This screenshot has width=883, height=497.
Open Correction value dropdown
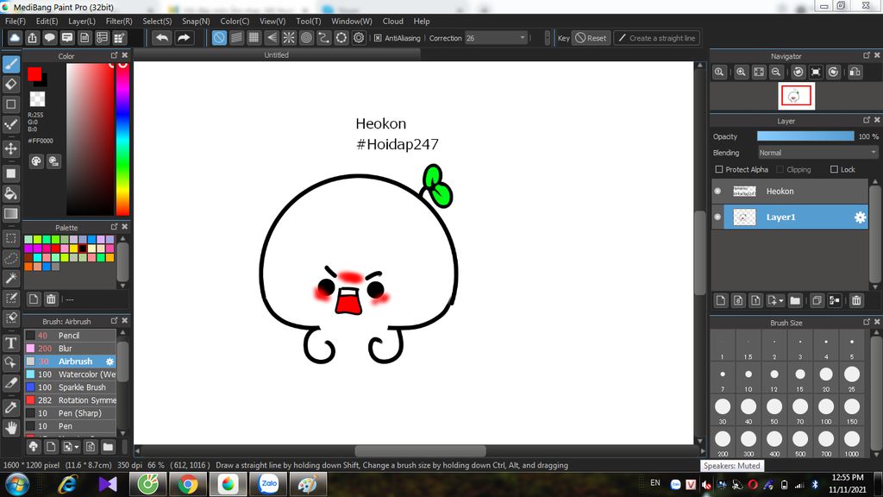pos(522,38)
